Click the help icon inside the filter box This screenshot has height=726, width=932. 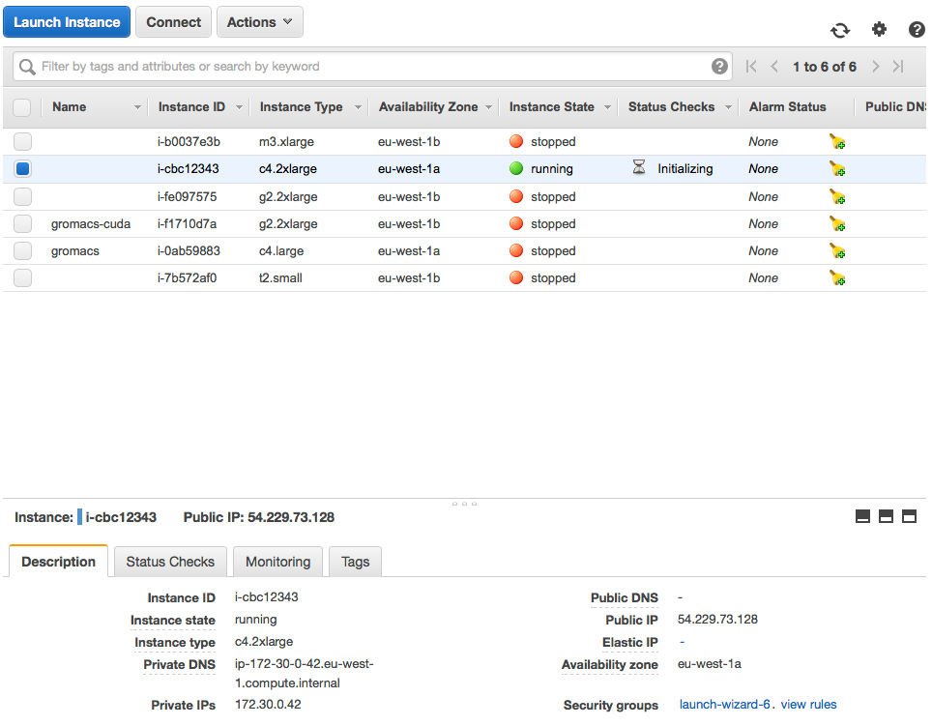pyautogui.click(x=719, y=66)
